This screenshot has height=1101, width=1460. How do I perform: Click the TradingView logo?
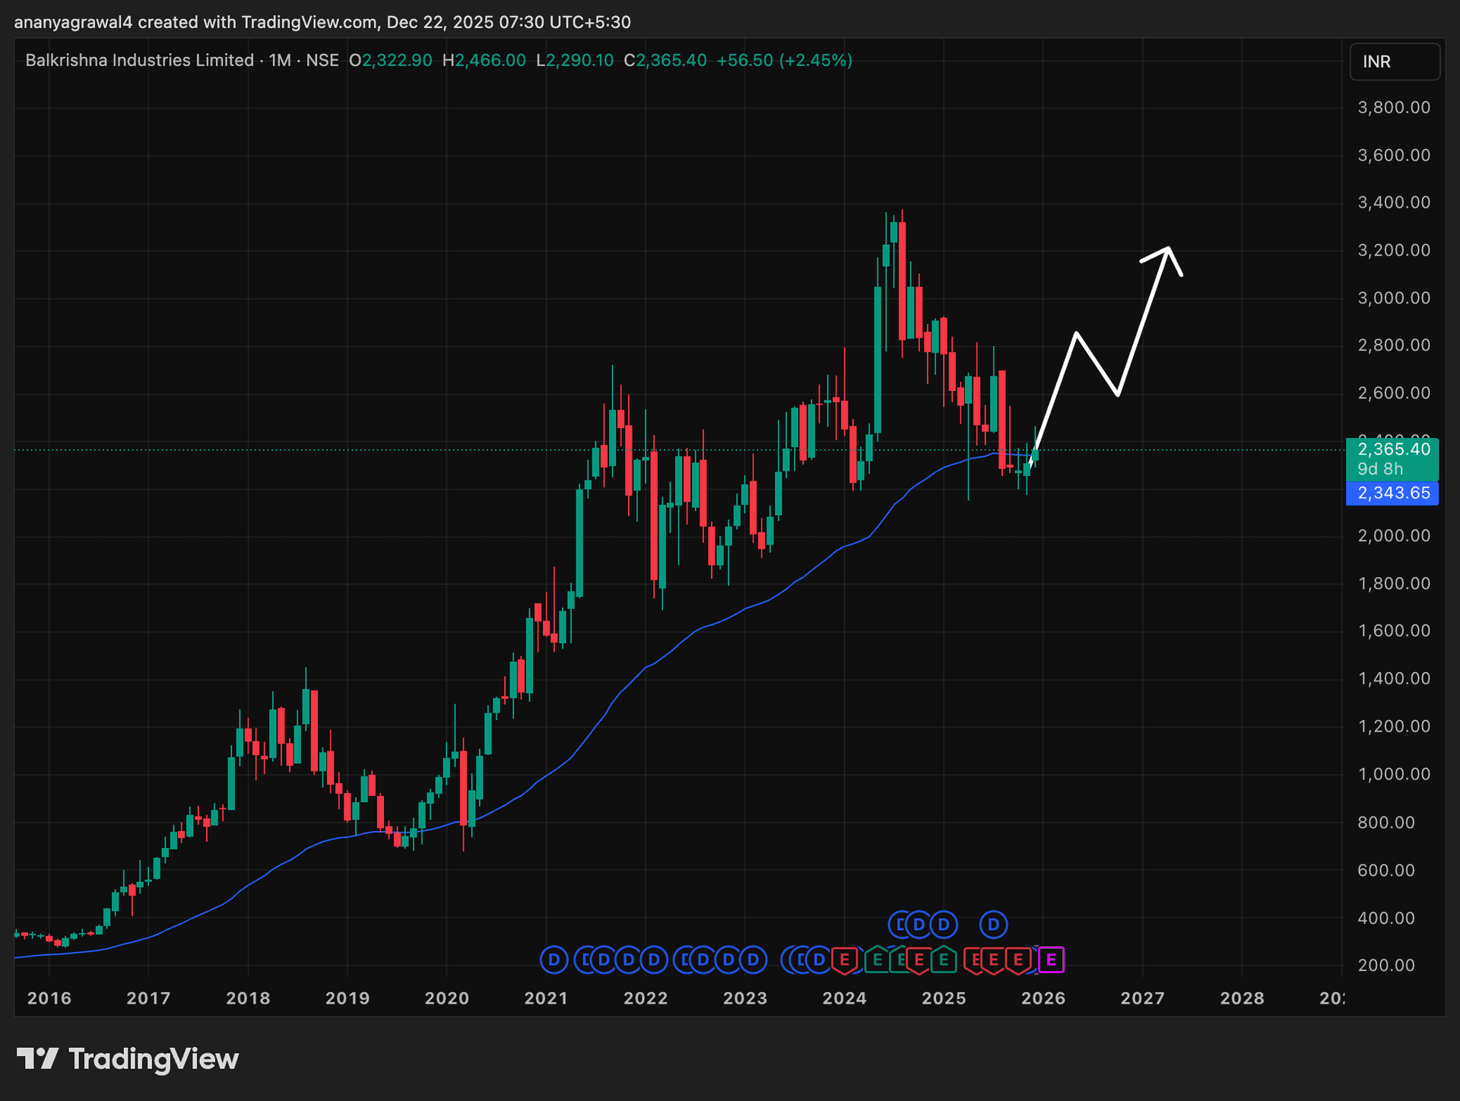point(128,1059)
